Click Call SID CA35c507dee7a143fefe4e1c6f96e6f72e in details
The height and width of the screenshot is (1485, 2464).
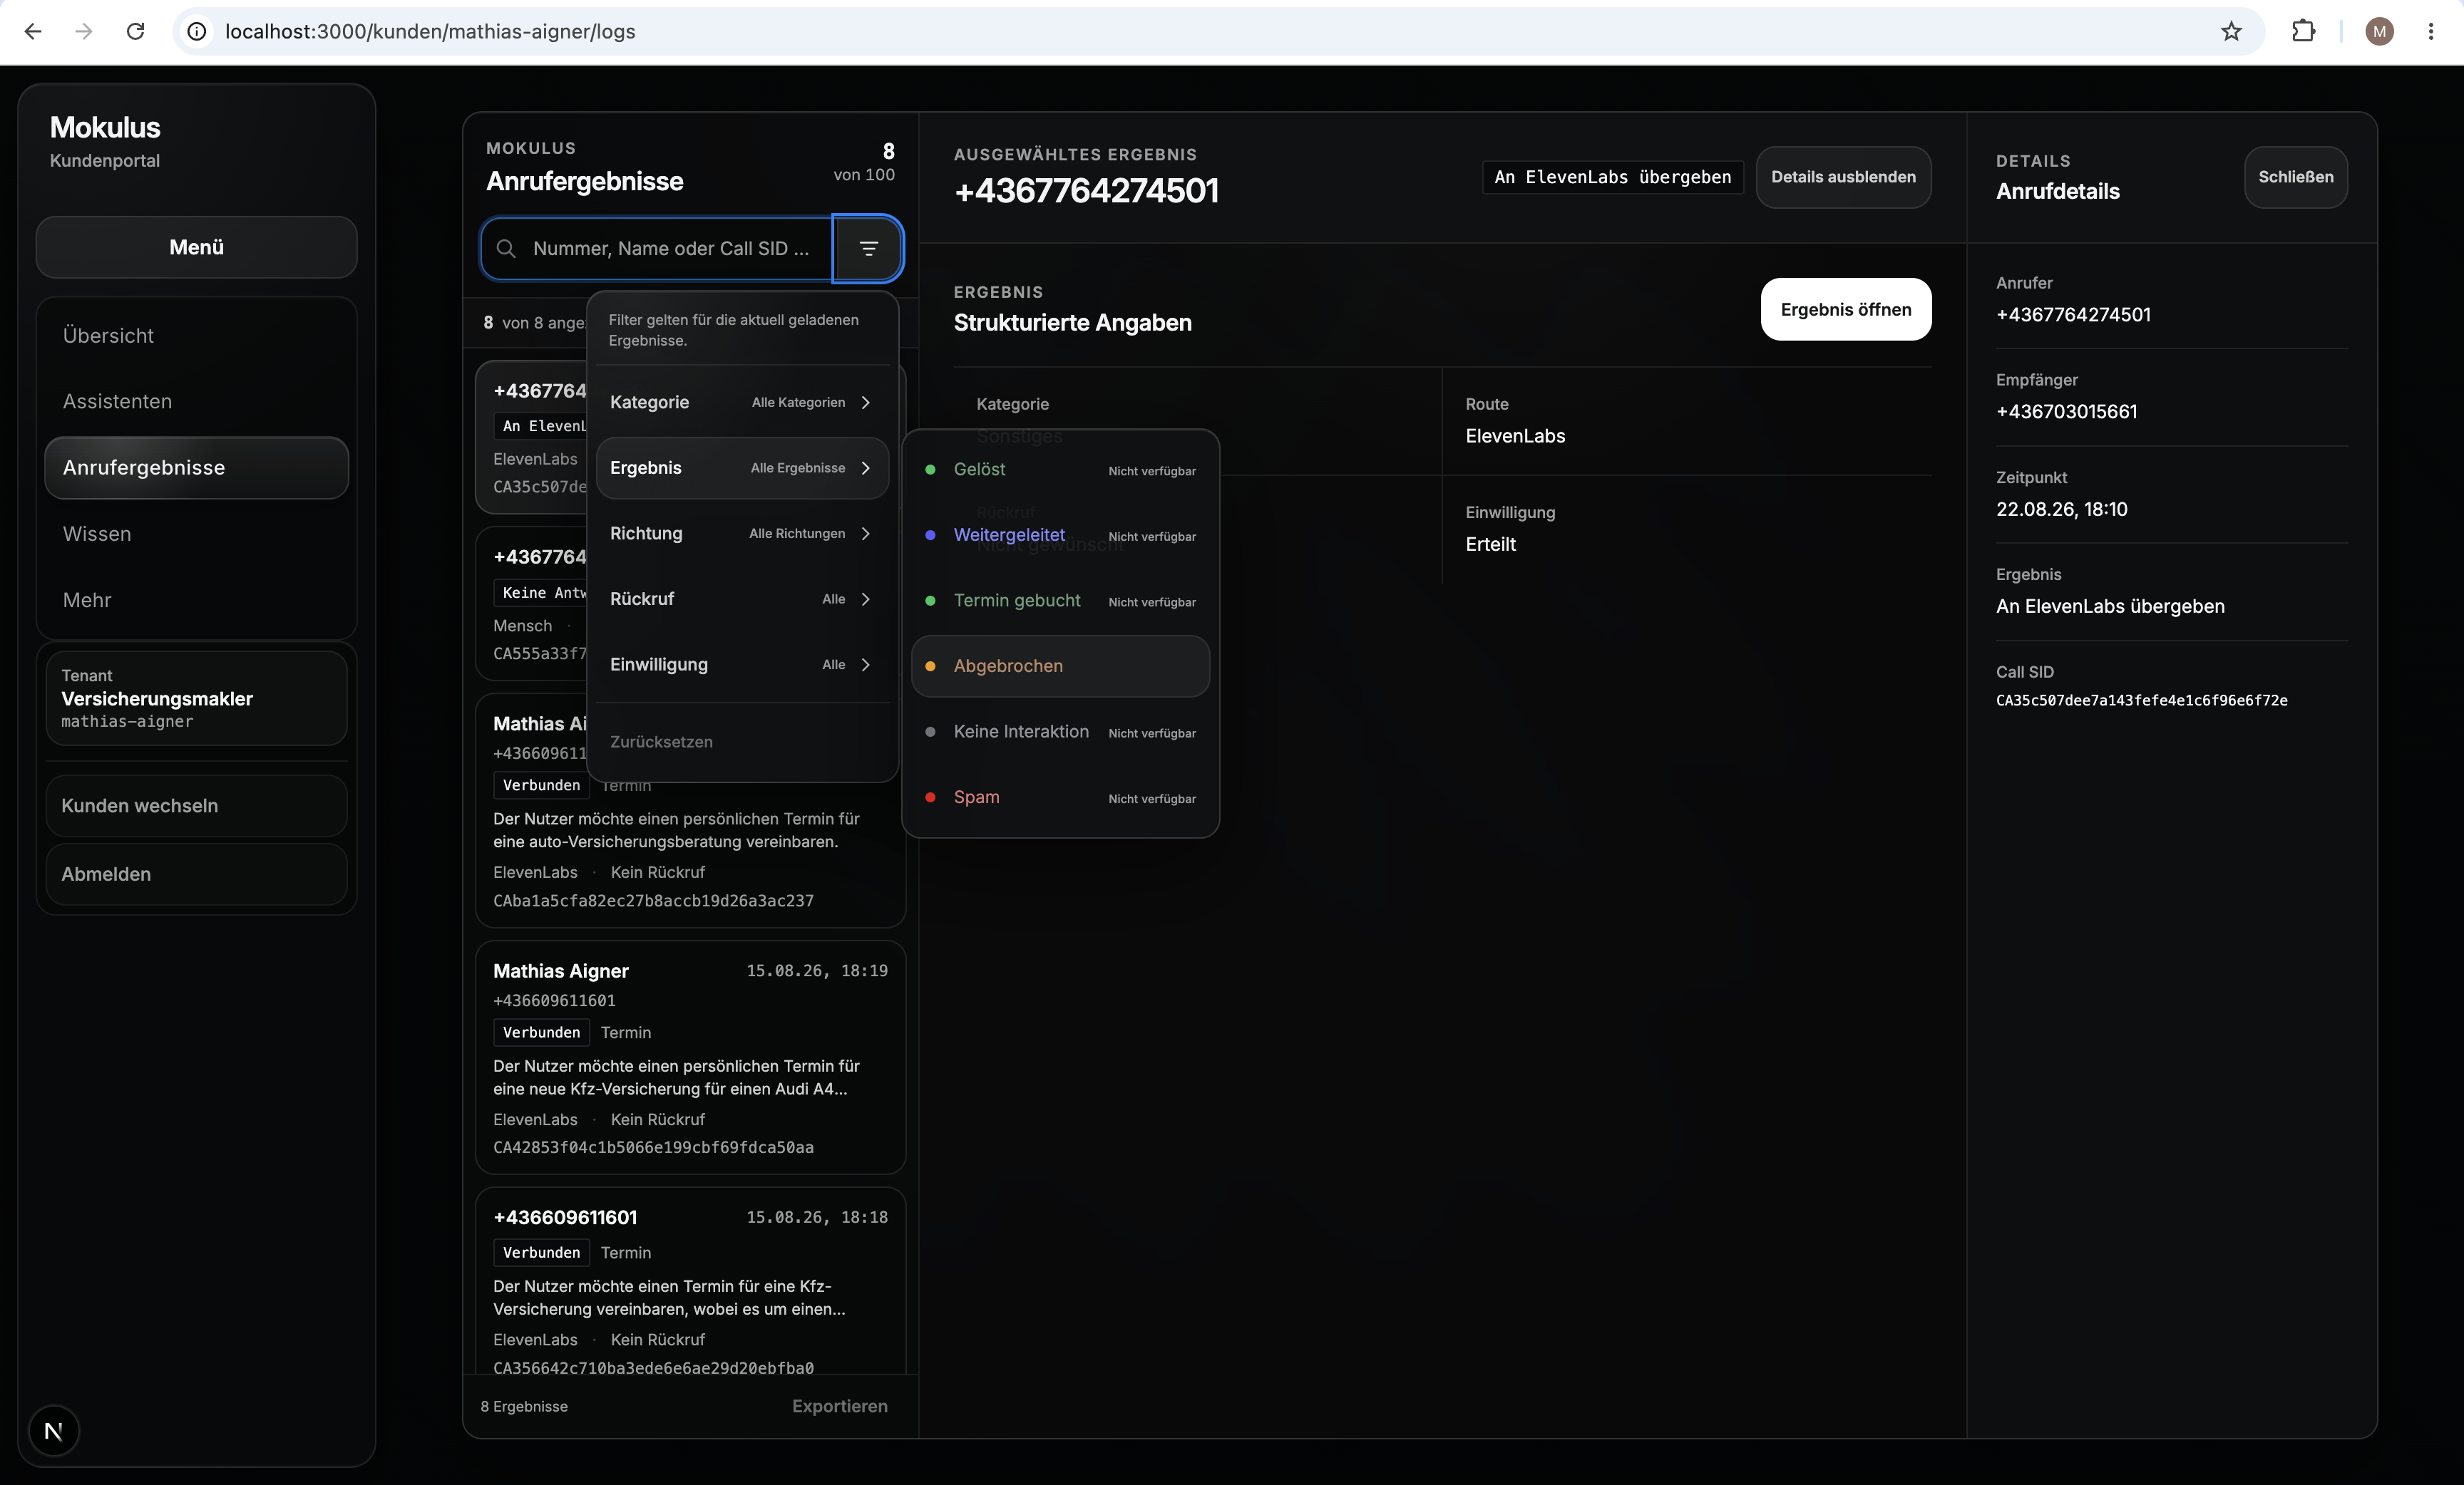[x=2141, y=700]
